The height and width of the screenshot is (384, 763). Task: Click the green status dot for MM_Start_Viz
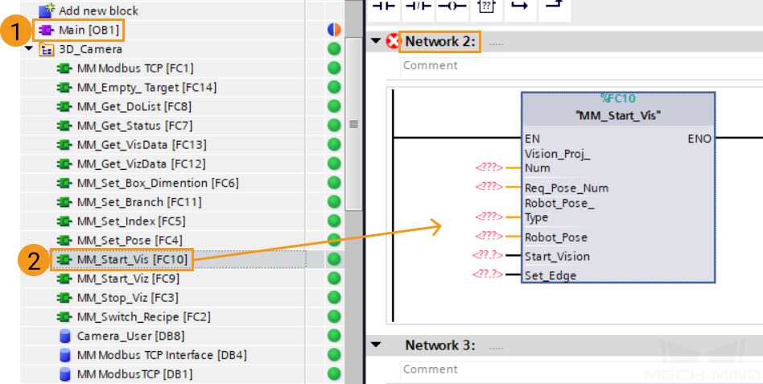click(x=334, y=279)
